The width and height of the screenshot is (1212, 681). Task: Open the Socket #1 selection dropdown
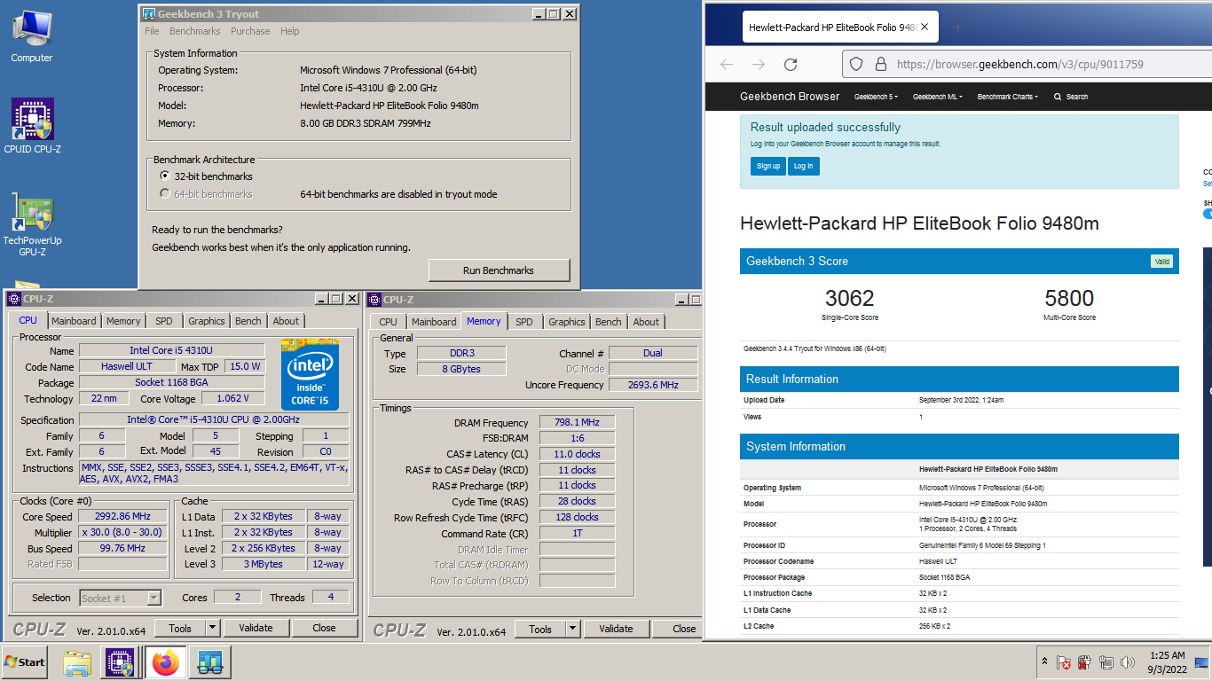tap(153, 599)
